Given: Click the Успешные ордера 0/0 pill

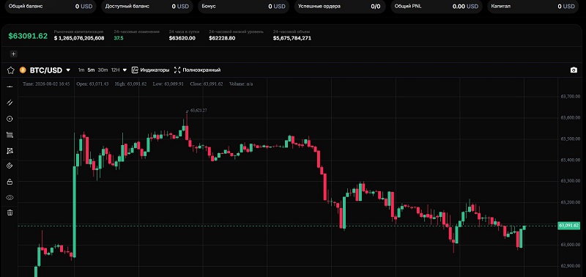Looking at the screenshot, I should [x=340, y=7].
